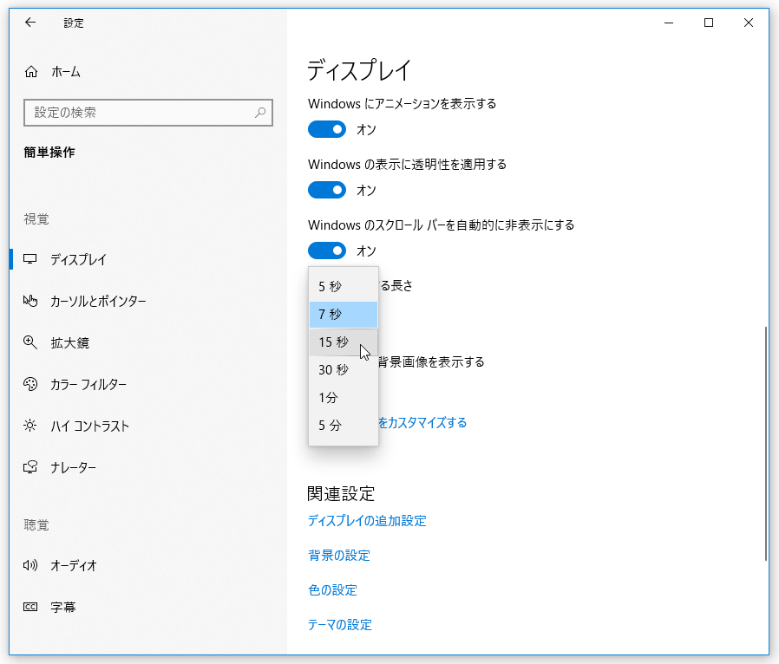
Task: Select the ハイ コントラスト sun icon
Action: (30, 426)
